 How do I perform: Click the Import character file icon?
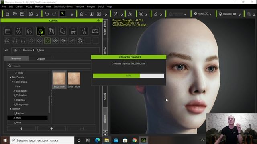31,14
